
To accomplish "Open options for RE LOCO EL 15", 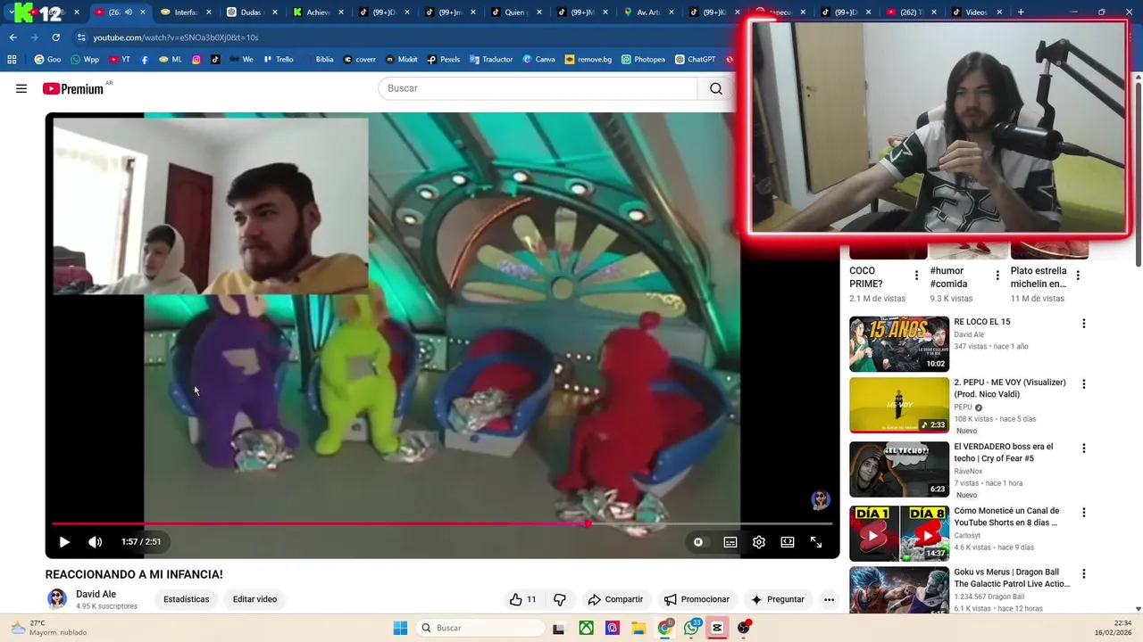I will click(1083, 324).
